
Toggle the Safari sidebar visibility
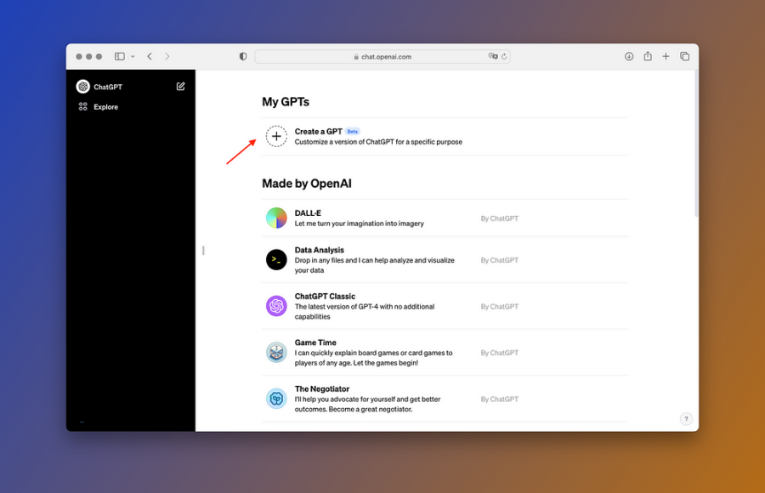119,55
